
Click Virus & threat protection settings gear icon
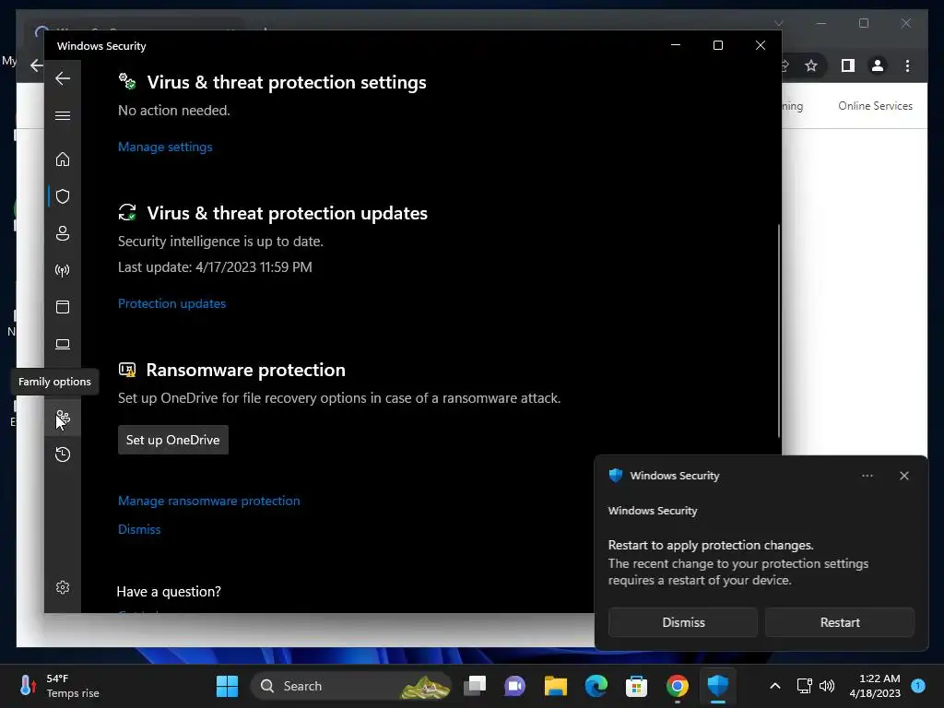pos(127,81)
